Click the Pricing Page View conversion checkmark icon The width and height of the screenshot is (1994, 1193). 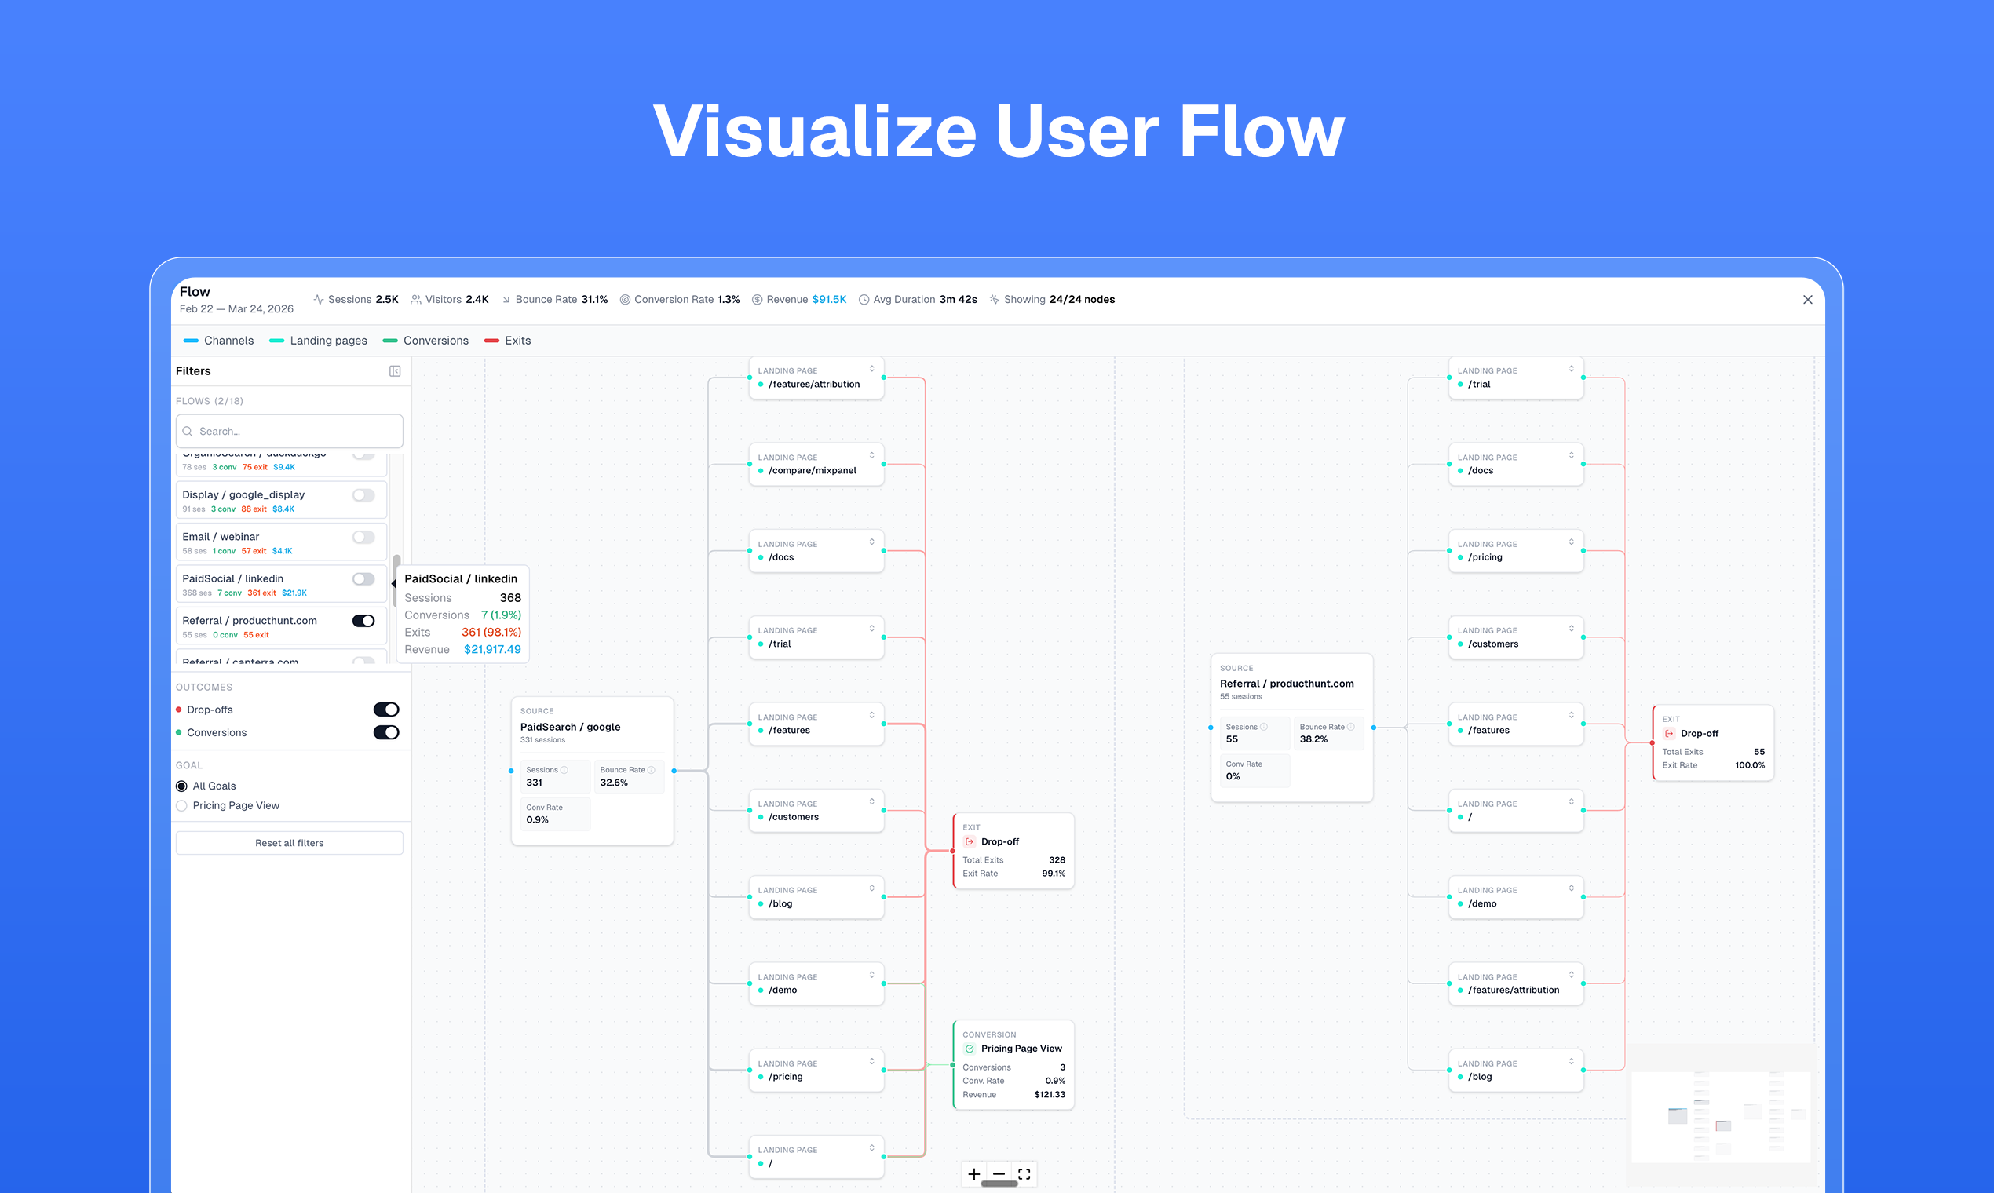click(x=970, y=1049)
